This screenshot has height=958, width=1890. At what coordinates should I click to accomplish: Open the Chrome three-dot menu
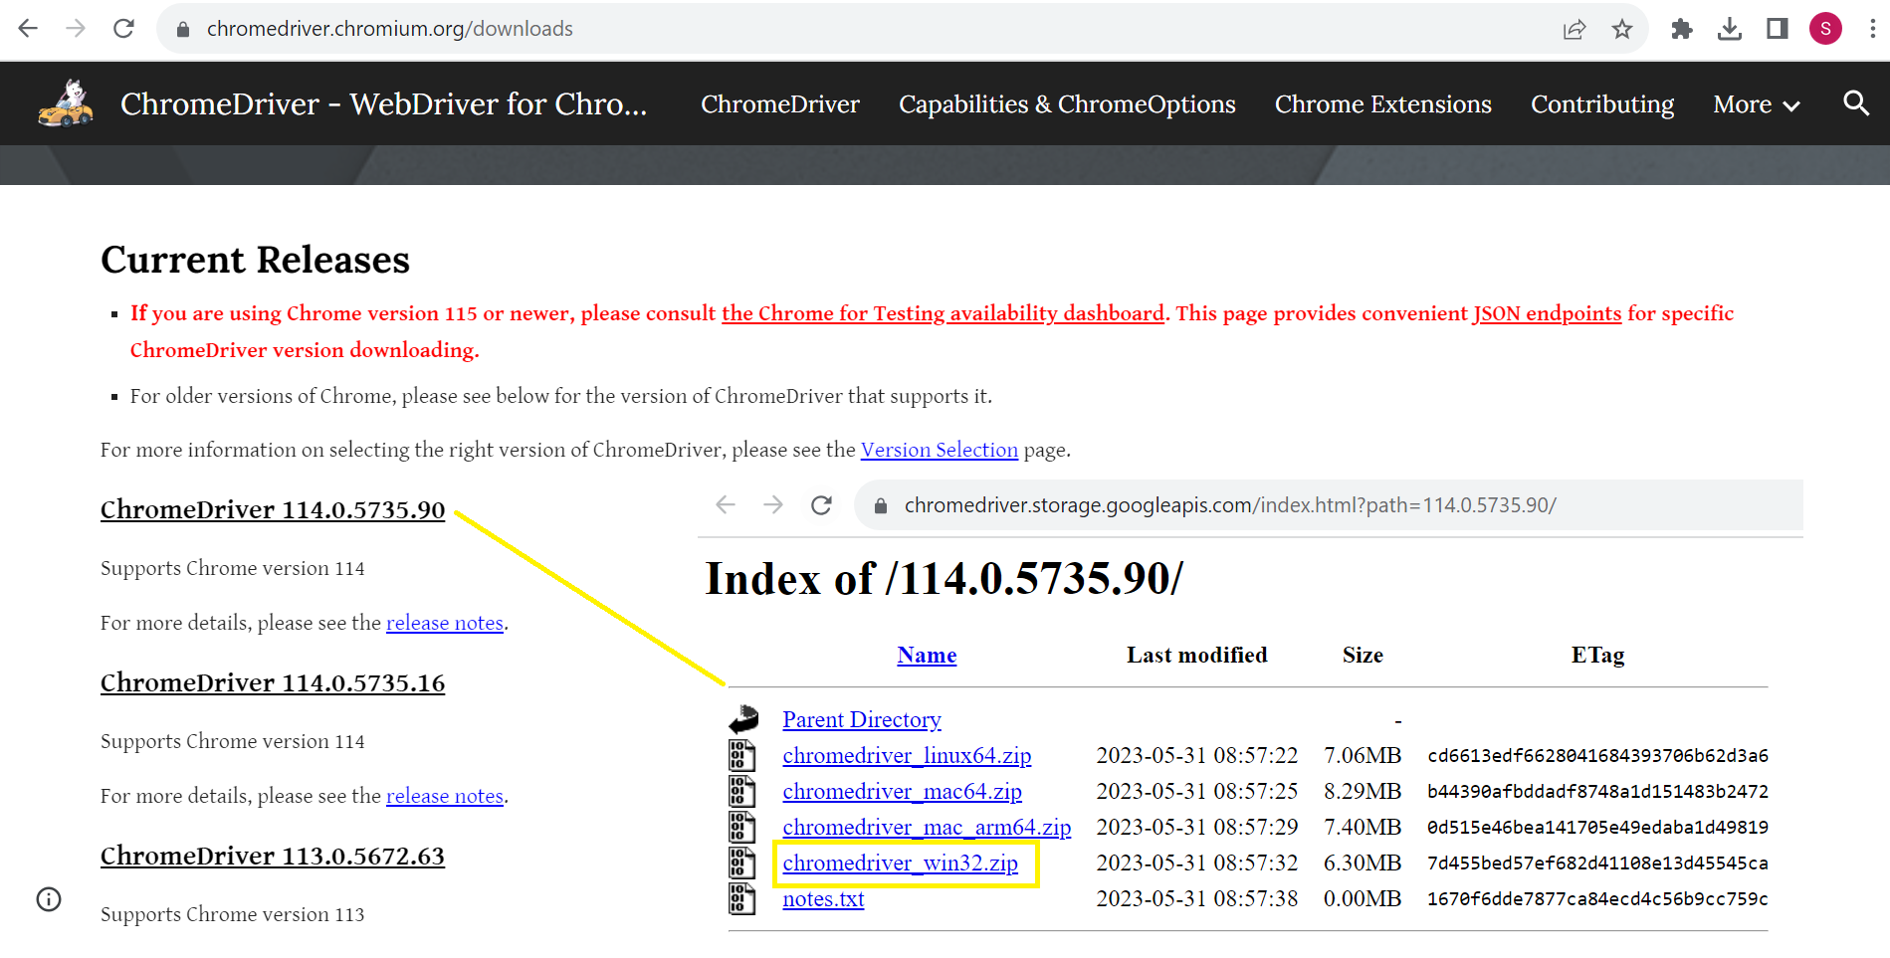[1872, 29]
